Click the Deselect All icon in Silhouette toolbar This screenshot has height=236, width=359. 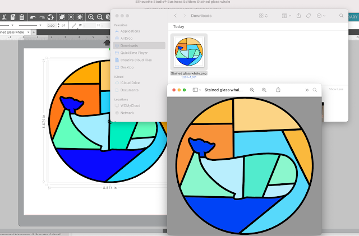[71, 17]
